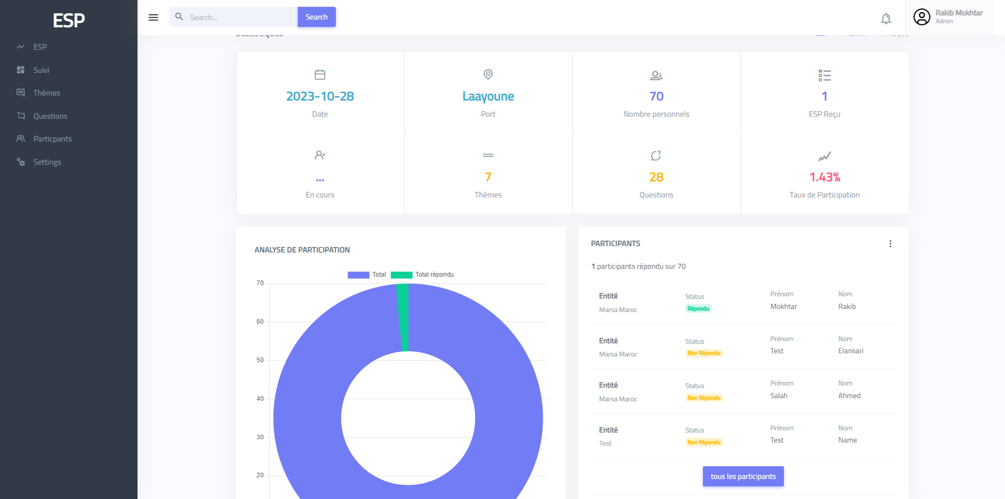
Task: Click the ESP trend line icon in sidebar
Action: click(x=21, y=47)
